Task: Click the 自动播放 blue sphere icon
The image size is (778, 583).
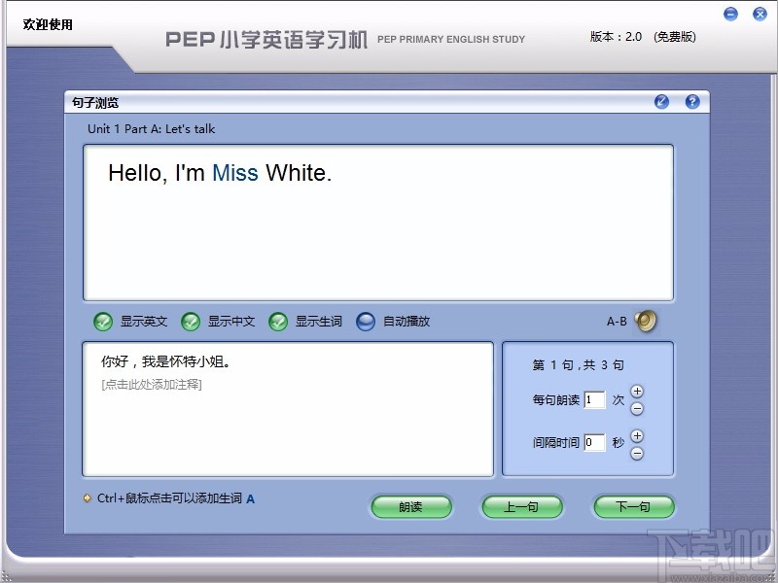Action: 366,322
